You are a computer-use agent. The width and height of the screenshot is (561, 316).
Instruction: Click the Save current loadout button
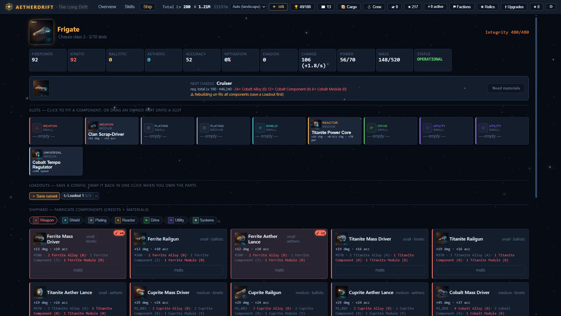(44, 196)
